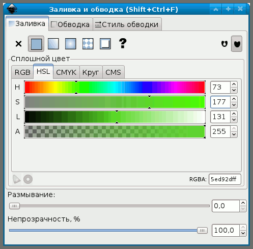The width and height of the screenshot is (253, 249).
Task: Open the CMYK color mode tab
Action: click(66, 72)
